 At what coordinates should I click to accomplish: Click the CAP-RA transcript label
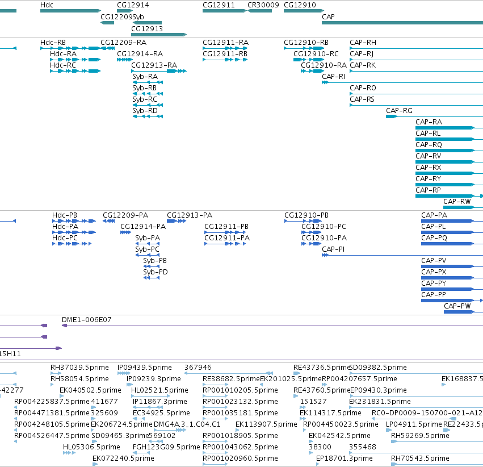pos(429,122)
